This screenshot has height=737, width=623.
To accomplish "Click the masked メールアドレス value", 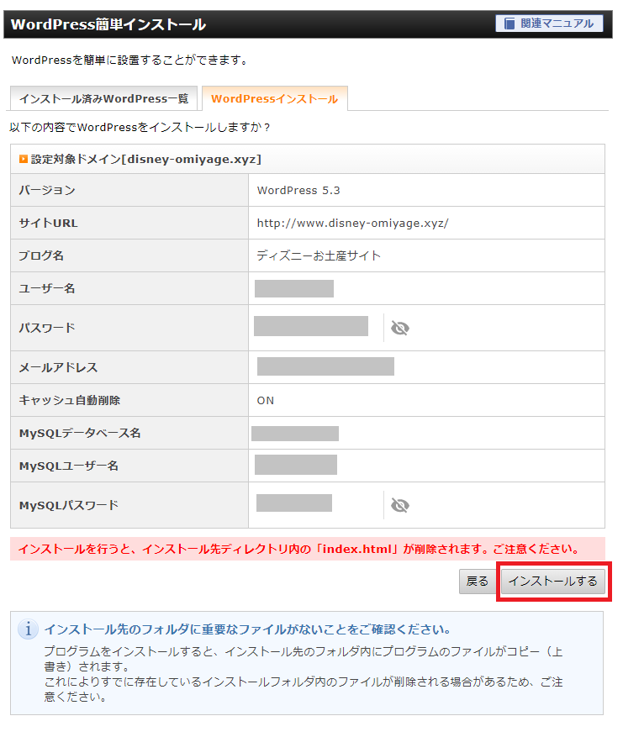I will click(325, 366).
